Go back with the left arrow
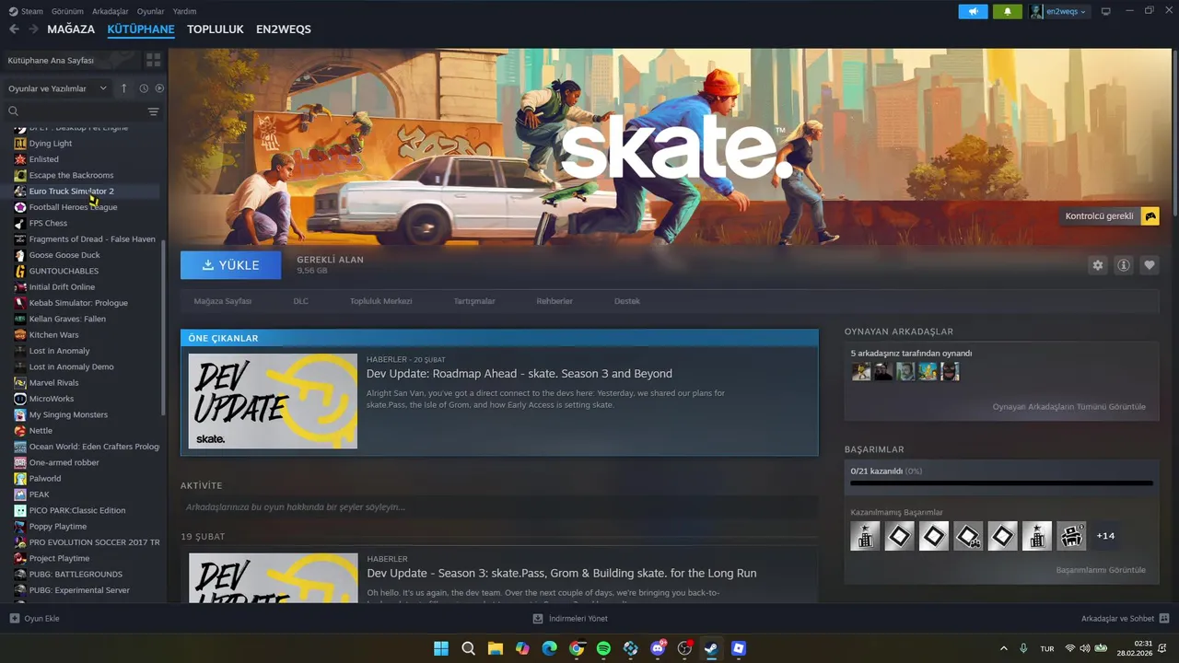This screenshot has height=663, width=1179. click(x=14, y=29)
